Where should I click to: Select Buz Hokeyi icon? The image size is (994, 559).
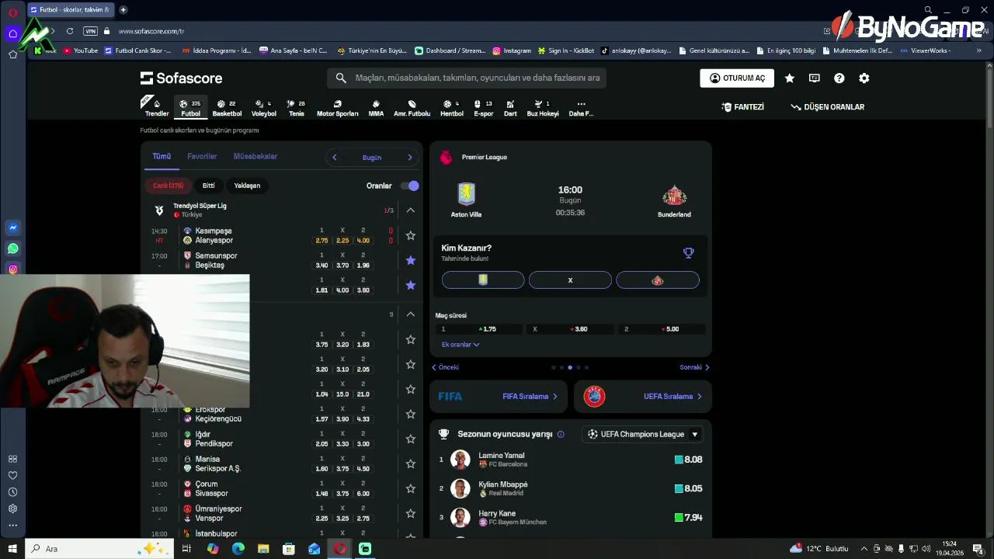coord(543,108)
